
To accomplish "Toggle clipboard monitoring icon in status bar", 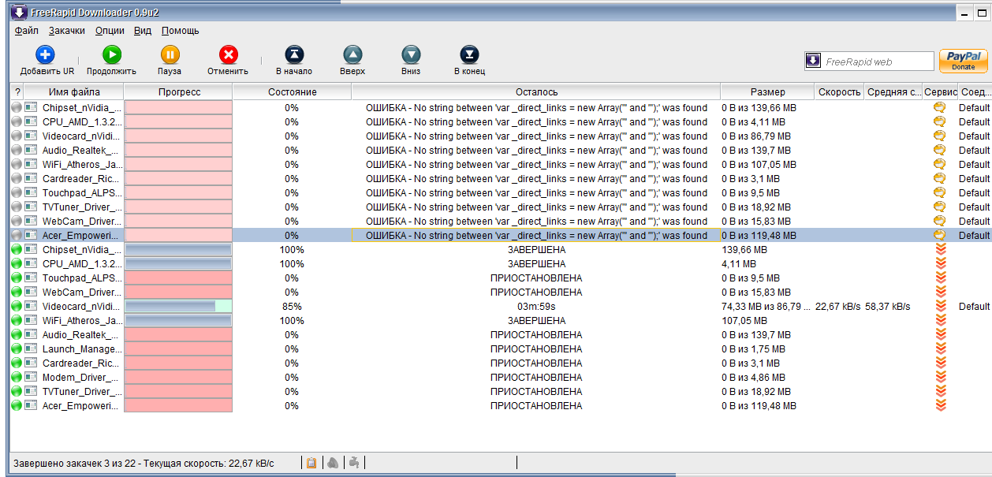I will pyautogui.click(x=311, y=463).
